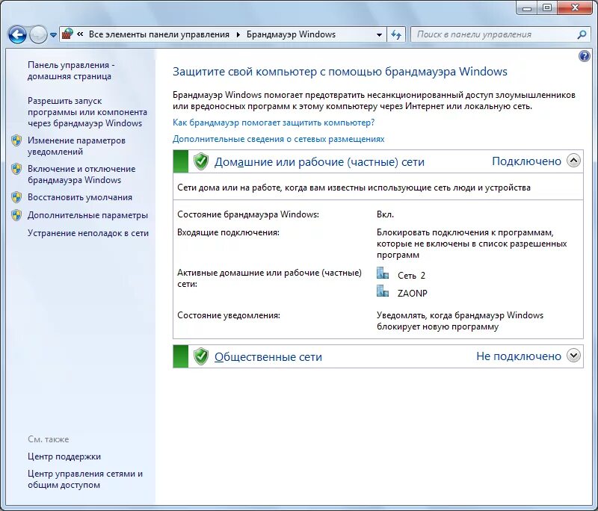Select the 'Сеть 2' network name
This screenshot has width=598, height=511.
coord(411,275)
